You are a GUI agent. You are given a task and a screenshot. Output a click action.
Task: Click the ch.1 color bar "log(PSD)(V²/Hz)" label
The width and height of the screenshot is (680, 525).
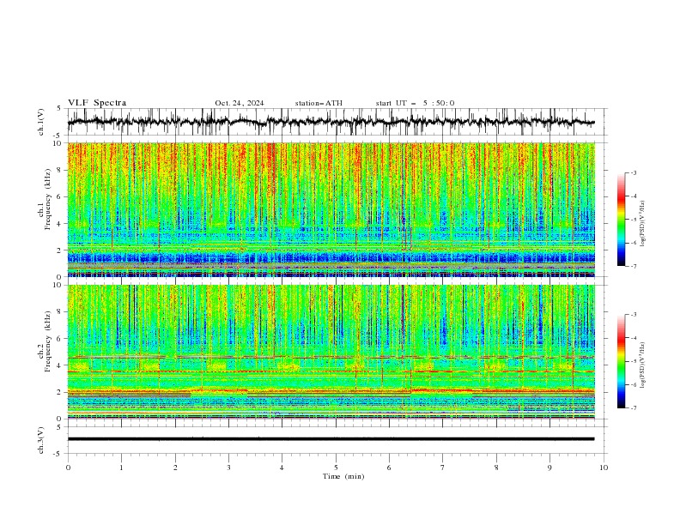point(643,224)
